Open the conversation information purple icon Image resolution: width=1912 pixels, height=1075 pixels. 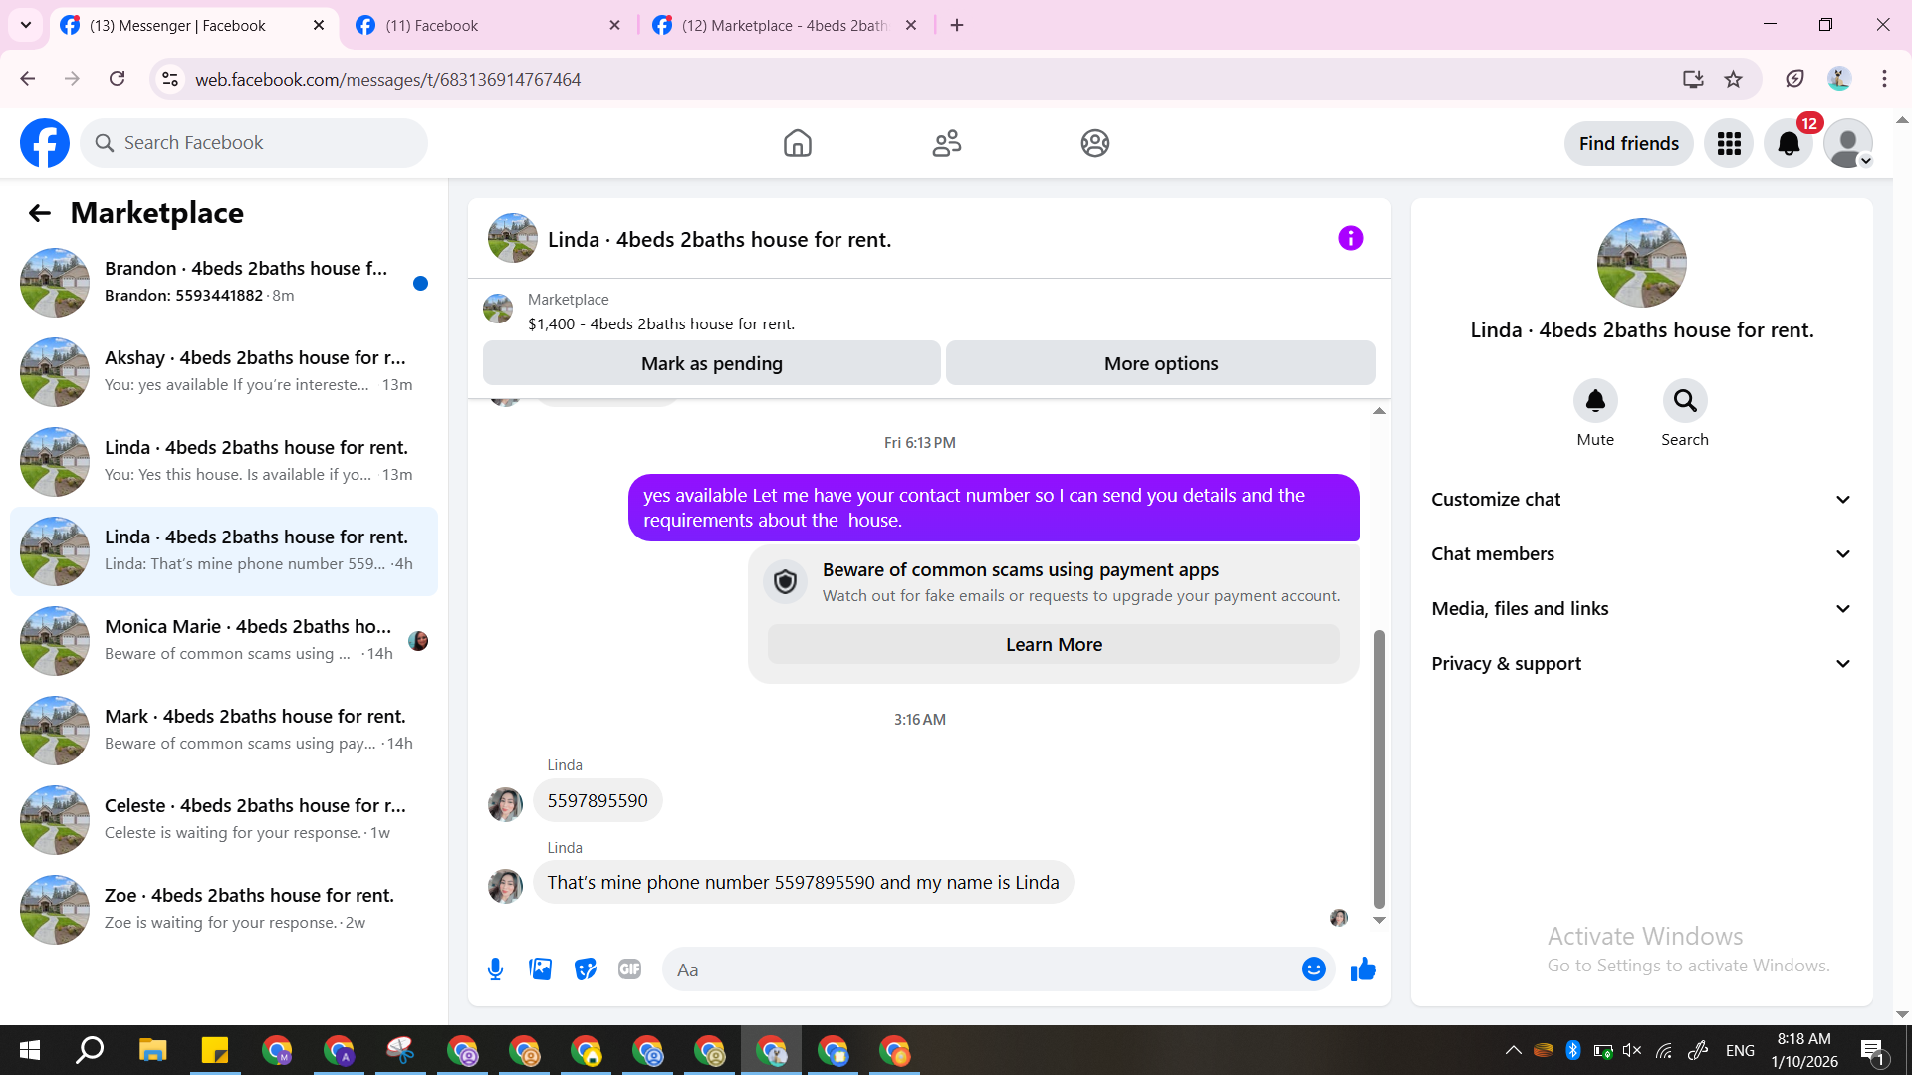1350,238
